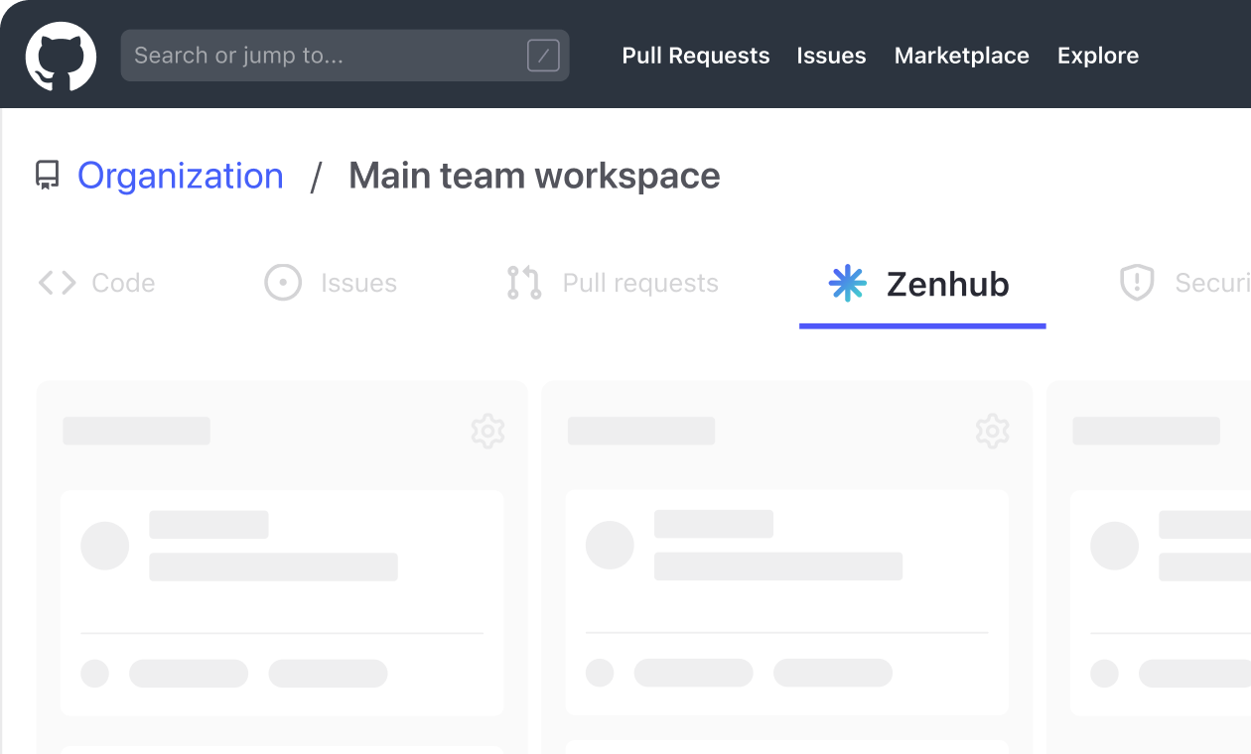Open Pull Requests from the top navigation

(695, 56)
